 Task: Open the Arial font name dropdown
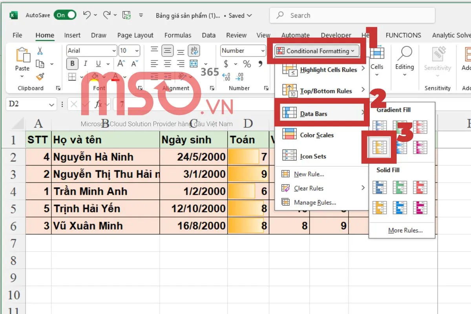[114, 51]
